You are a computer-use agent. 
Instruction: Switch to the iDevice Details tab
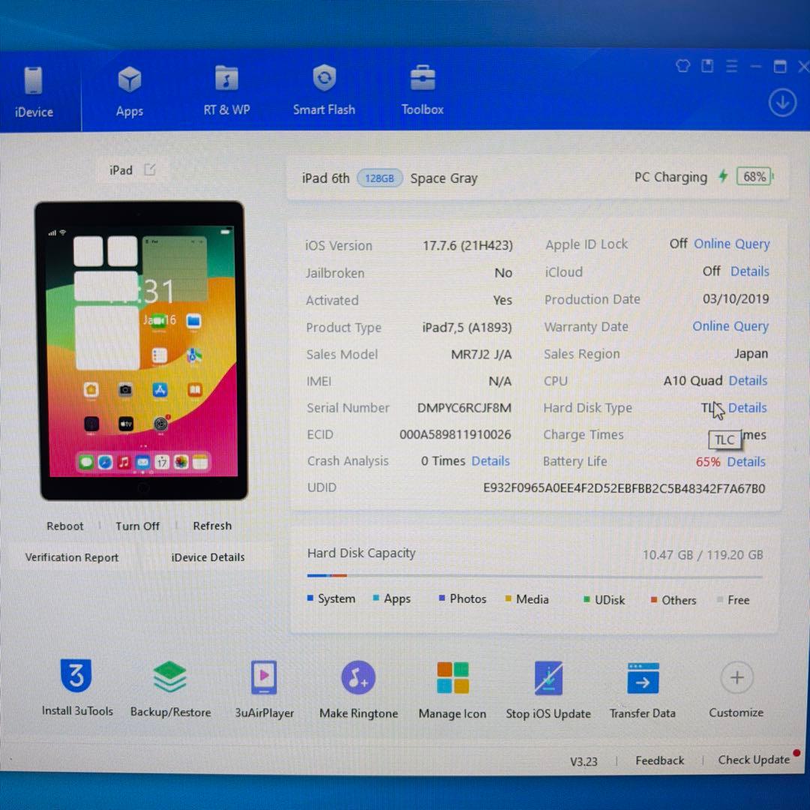click(x=208, y=557)
